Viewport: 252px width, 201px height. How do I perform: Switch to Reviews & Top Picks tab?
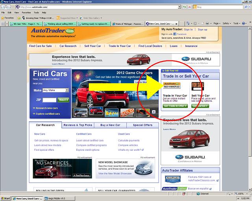(78, 125)
